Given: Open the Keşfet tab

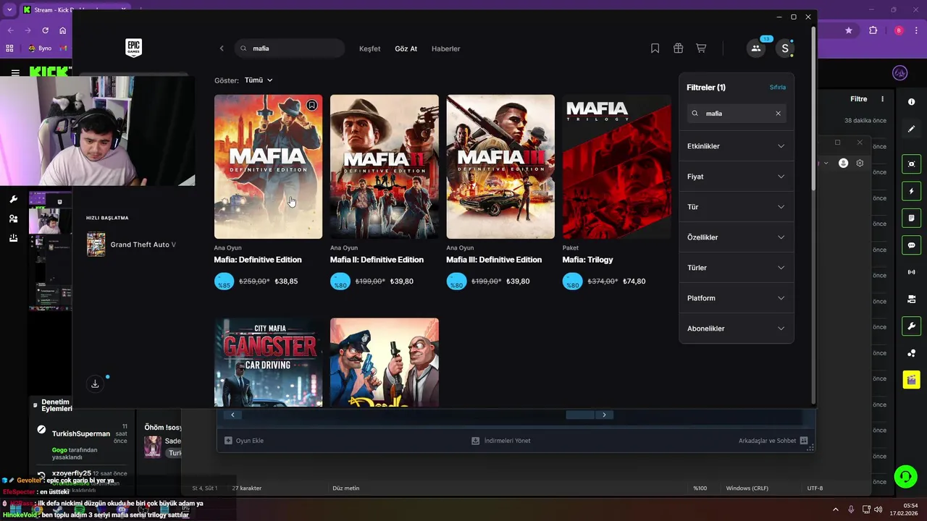Looking at the screenshot, I should click(369, 48).
